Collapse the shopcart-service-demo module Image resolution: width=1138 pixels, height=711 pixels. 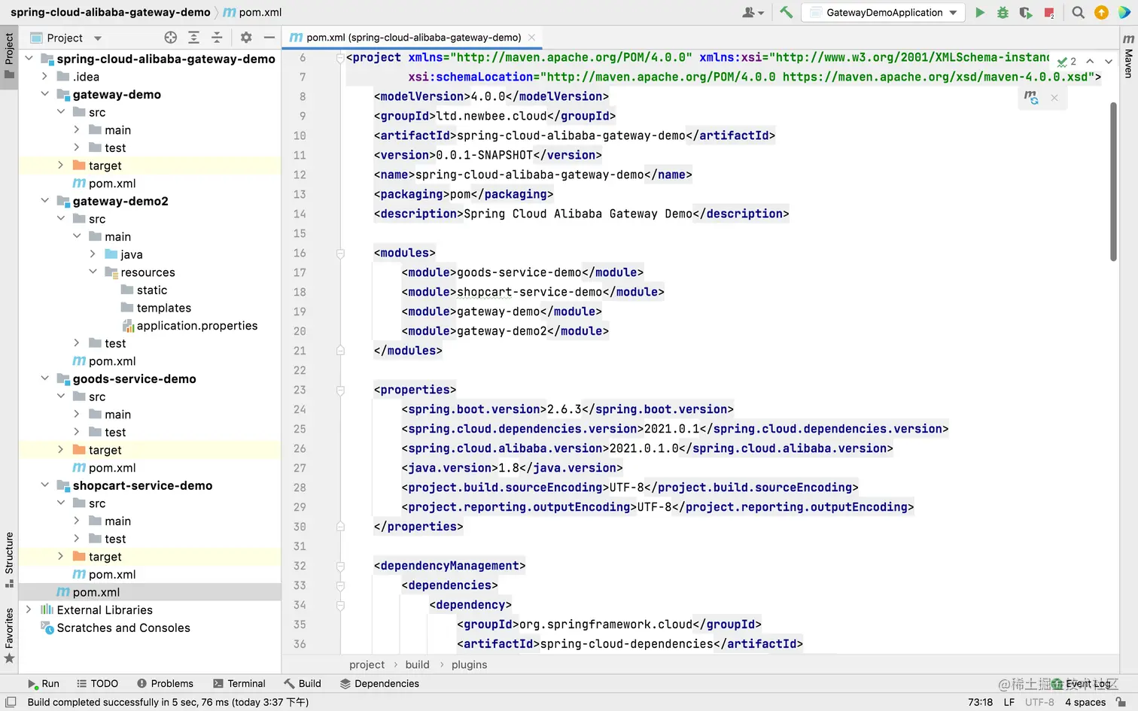pyautogui.click(x=44, y=486)
